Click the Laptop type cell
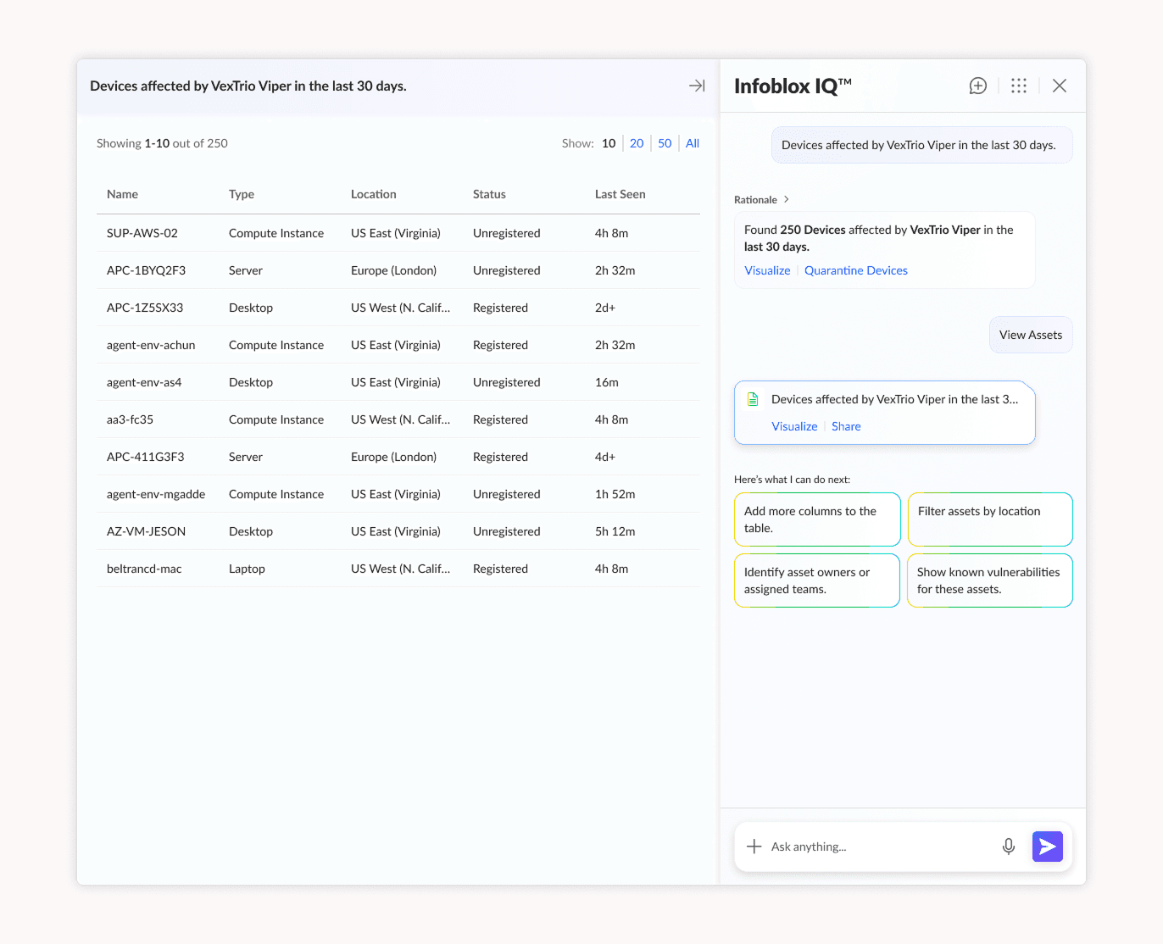The height and width of the screenshot is (944, 1163). click(247, 569)
